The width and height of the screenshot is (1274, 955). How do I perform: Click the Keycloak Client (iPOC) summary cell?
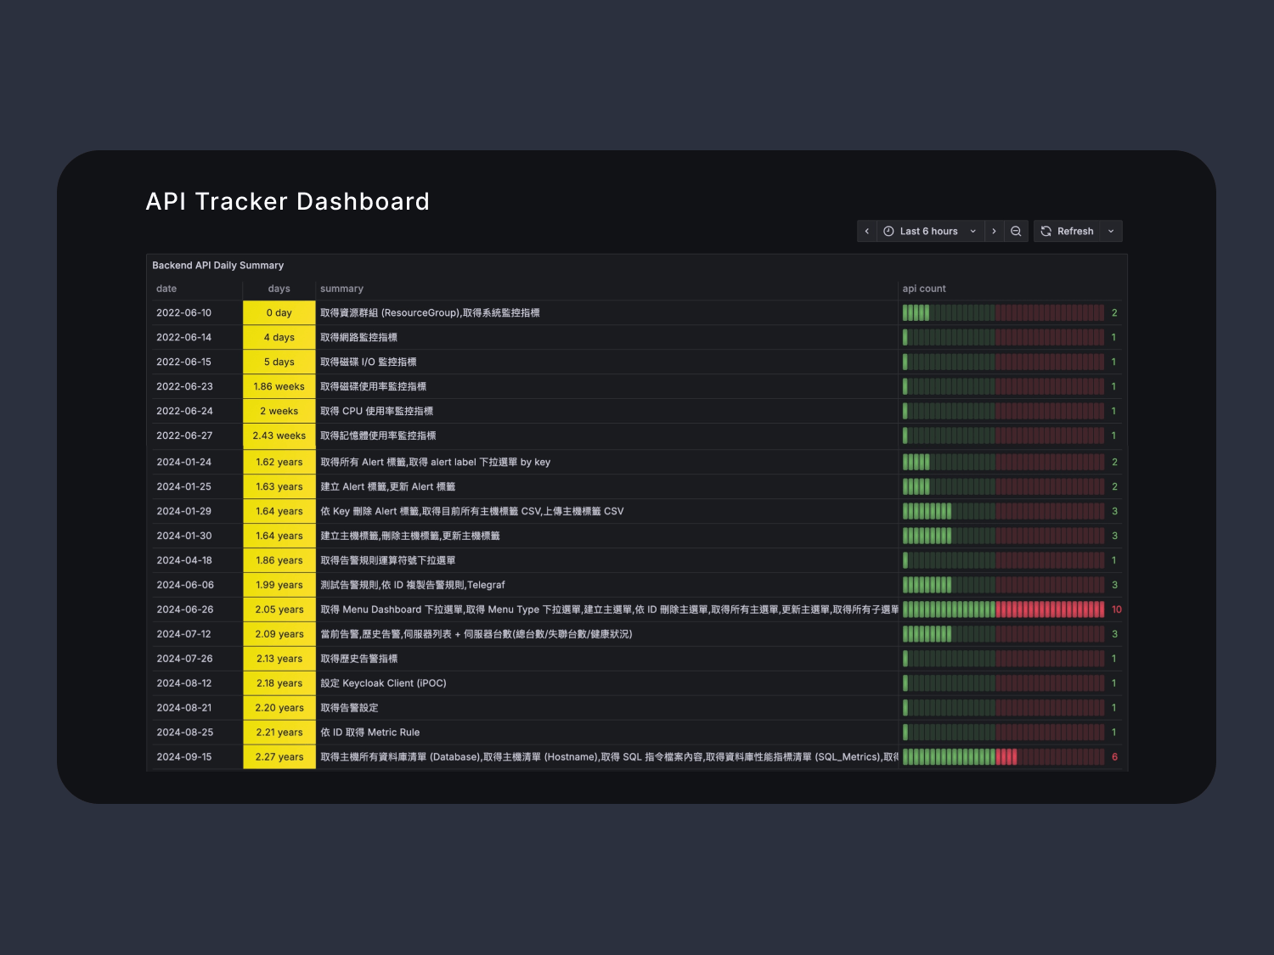point(383,683)
